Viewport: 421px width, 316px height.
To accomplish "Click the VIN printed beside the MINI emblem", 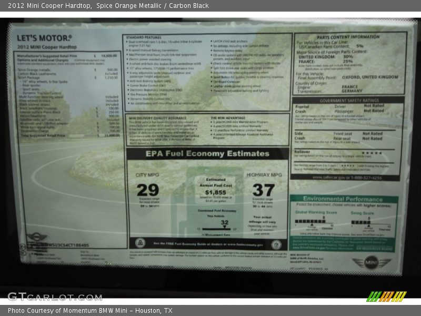I will point(64,245).
